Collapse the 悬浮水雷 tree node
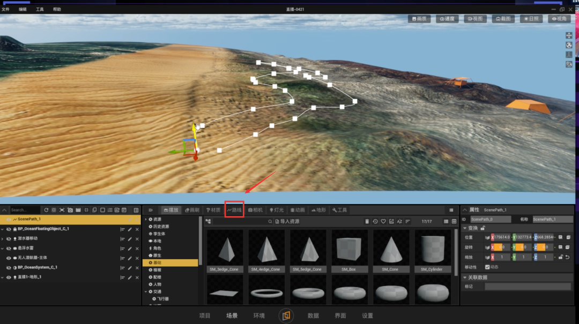This screenshot has width=579, height=324. (3, 248)
